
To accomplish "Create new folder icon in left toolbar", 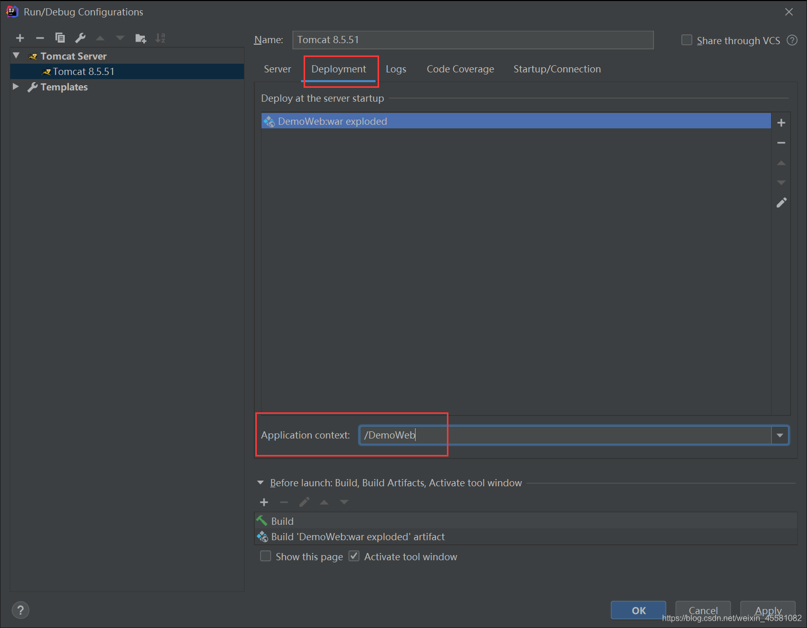I will point(141,38).
